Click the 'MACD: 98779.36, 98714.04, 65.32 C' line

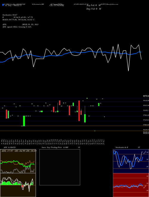click(x=18, y=20)
